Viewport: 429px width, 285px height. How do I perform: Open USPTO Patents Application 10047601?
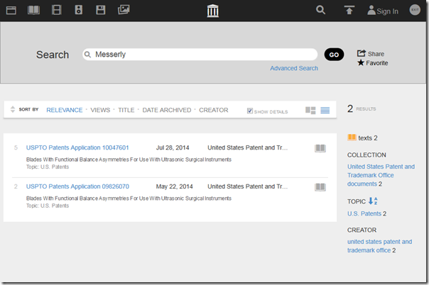[77, 147]
